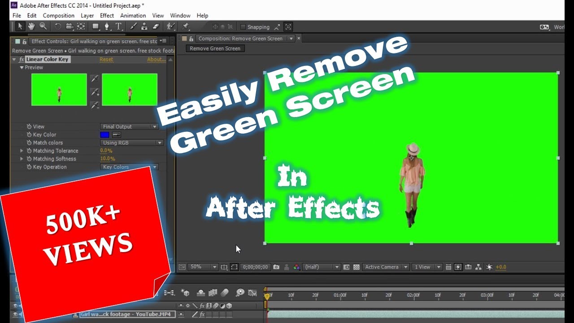Pick key color with top preview eyedropper
This screenshot has width=574, height=323.
point(95,79)
